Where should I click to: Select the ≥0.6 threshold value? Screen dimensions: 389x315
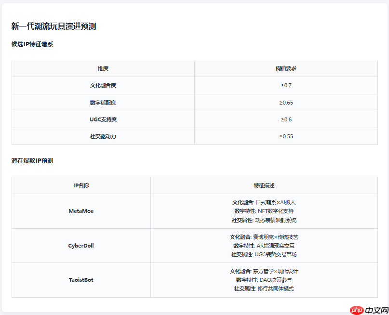coord(286,119)
